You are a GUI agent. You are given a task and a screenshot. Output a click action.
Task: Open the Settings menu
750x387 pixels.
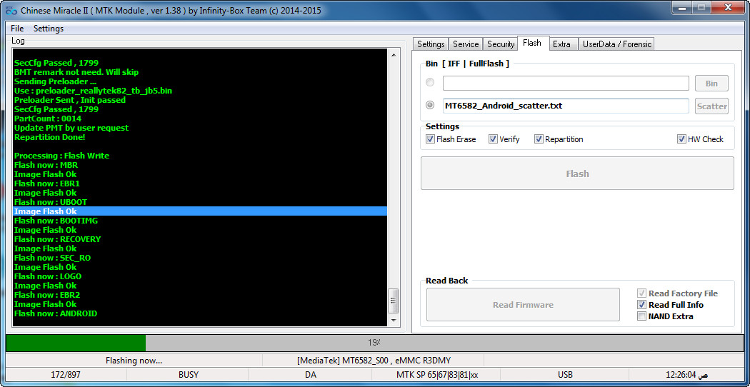(x=49, y=29)
